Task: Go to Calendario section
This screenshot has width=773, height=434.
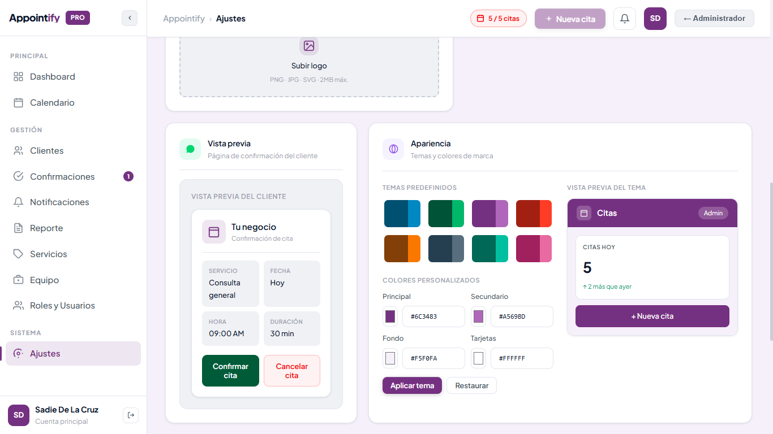Action: tap(73, 103)
